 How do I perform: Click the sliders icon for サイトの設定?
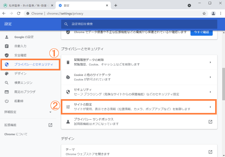pos(68,107)
